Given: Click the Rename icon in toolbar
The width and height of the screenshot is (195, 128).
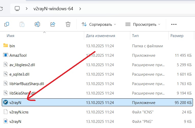Looking at the screenshot, I should (x=37, y=24).
